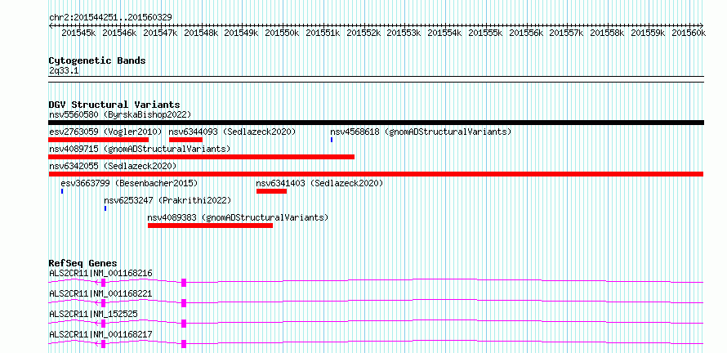Click first exon block of NM_001168217
This screenshot has width=727, height=353.
(x=104, y=344)
